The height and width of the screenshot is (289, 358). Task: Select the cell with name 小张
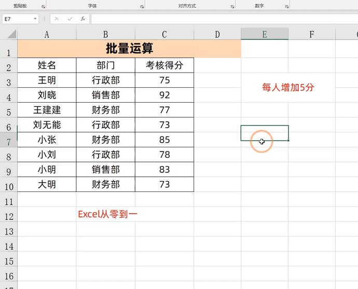pyautogui.click(x=47, y=140)
